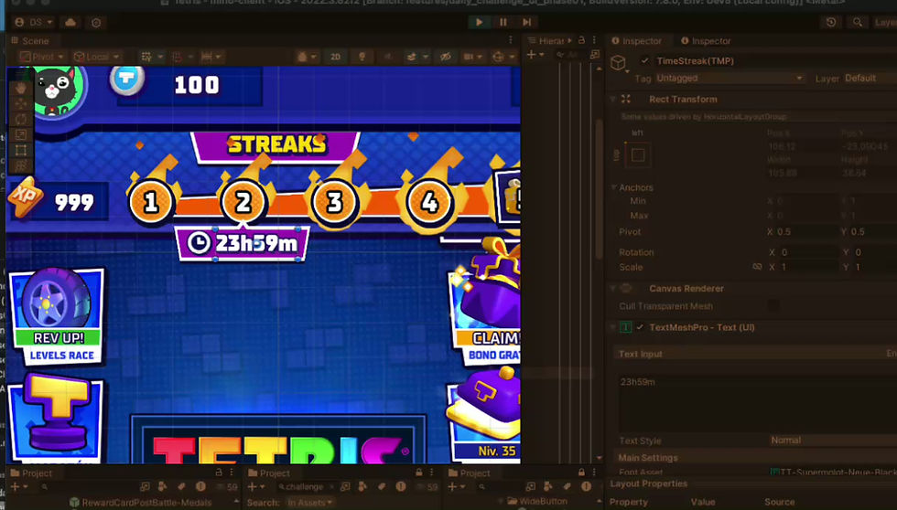
Task: Open the Pivot handle position dropdown
Action: tap(42, 57)
